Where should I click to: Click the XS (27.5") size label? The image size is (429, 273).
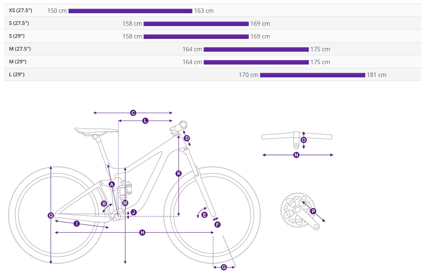(x=21, y=10)
